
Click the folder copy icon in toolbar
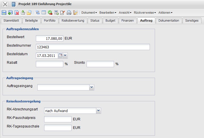pos(29,13)
